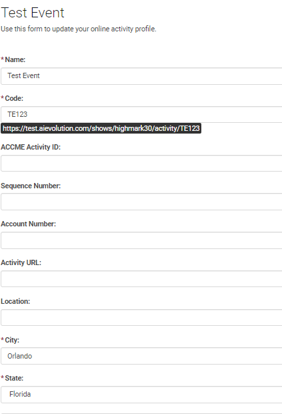Click the Activity URL label

21,262
